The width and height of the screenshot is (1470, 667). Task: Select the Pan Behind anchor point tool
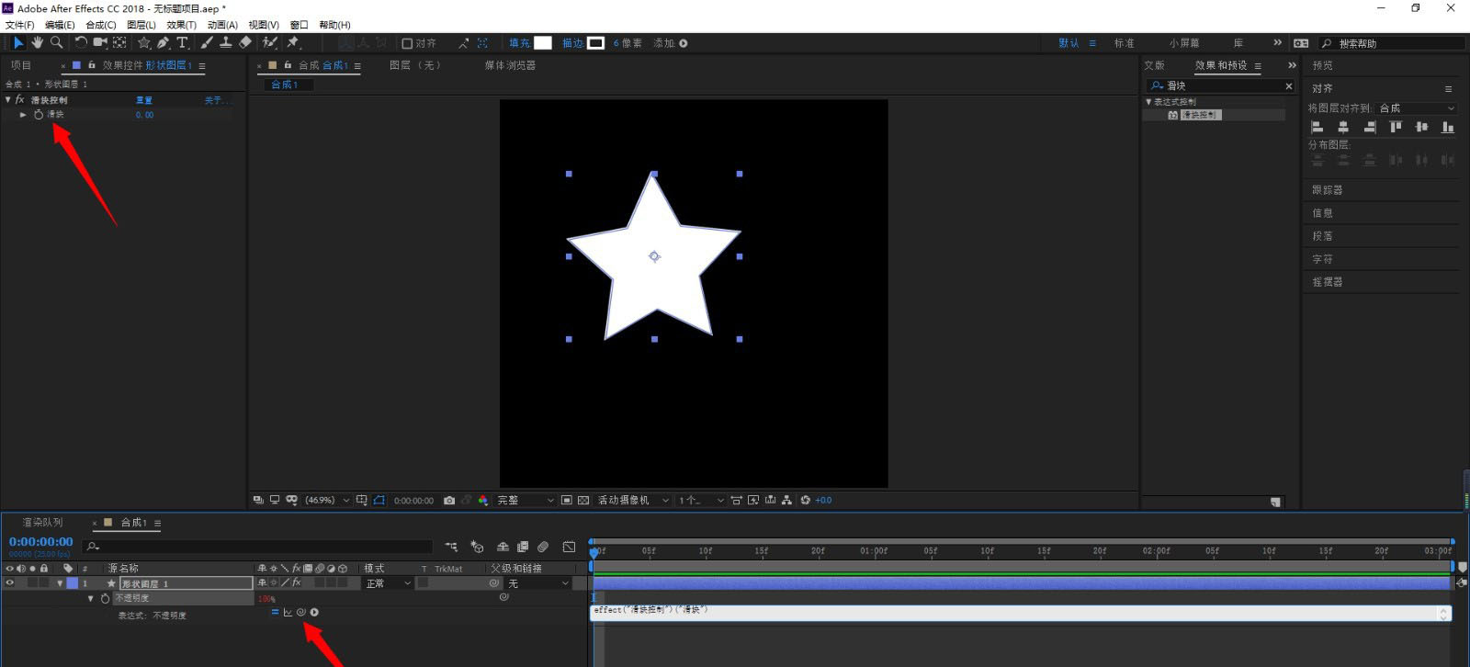tap(119, 43)
